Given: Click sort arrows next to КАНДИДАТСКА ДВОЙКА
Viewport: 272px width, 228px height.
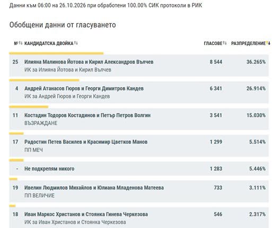Looking at the screenshot, I should pyautogui.click(x=76, y=43).
